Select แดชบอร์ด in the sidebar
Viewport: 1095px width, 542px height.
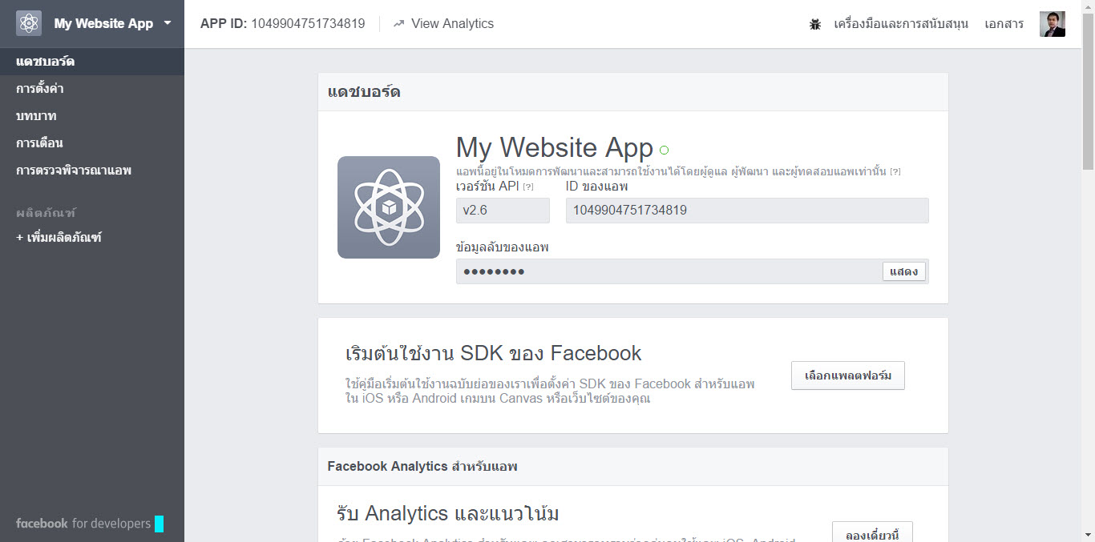tap(92, 62)
